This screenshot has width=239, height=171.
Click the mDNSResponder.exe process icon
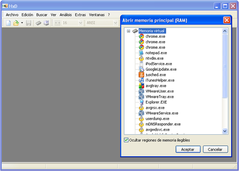tap(141, 124)
